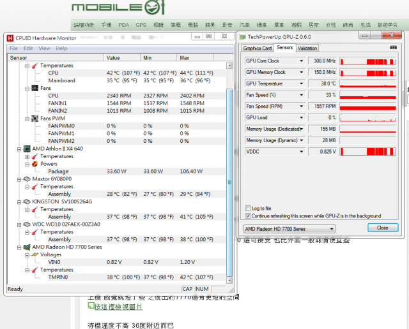Click the GPU-Z camera screenshot icon
The height and width of the screenshot is (329, 409).
pyautogui.click(x=393, y=47)
